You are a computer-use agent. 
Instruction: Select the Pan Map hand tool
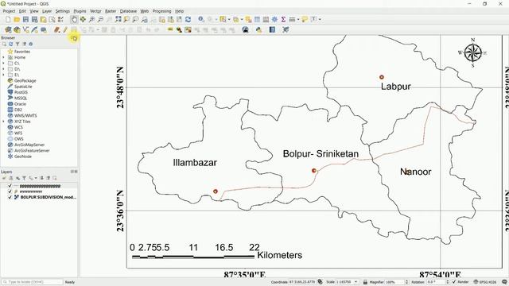tap(74, 20)
